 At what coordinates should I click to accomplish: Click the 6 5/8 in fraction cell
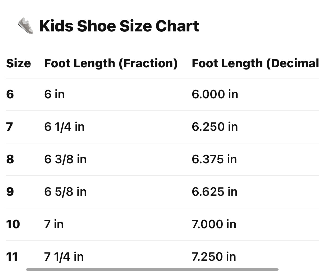65,192
